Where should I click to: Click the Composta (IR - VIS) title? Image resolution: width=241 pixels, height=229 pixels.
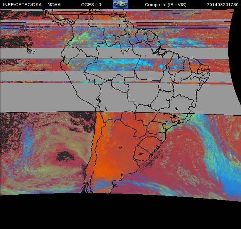click(166, 5)
